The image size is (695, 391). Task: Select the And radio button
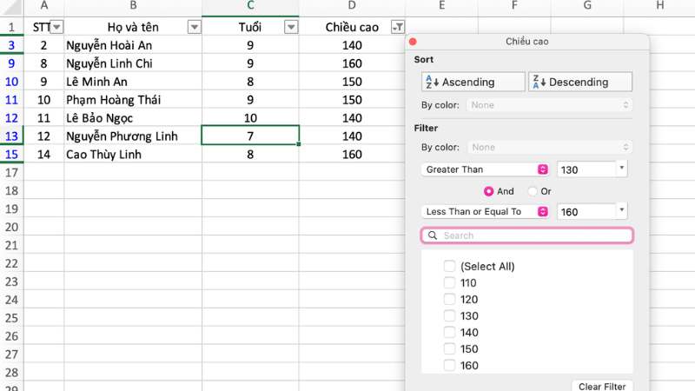pyautogui.click(x=488, y=191)
